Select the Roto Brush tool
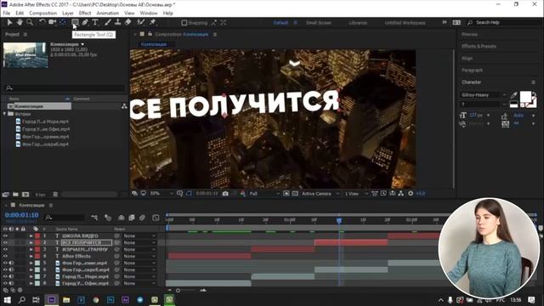544x306 pixels. (140, 22)
